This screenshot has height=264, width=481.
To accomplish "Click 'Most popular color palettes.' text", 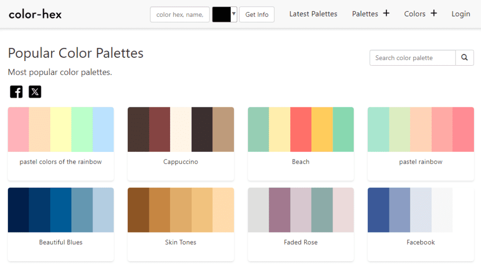I will click(60, 72).
